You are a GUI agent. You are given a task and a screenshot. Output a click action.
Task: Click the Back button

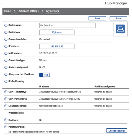[x=118, y=18]
